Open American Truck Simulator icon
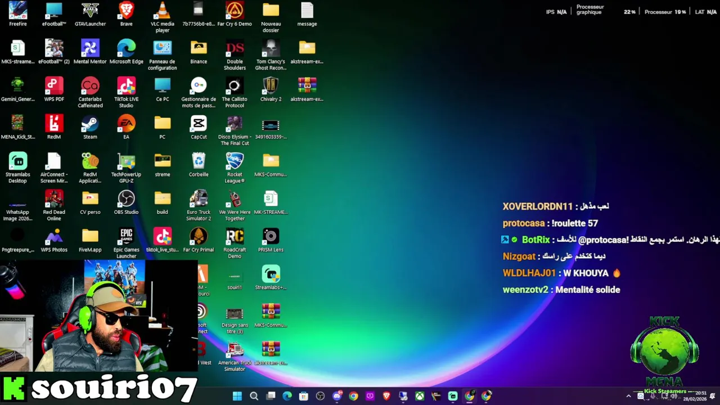Screen dimensions: 720x405 [x=235, y=356]
